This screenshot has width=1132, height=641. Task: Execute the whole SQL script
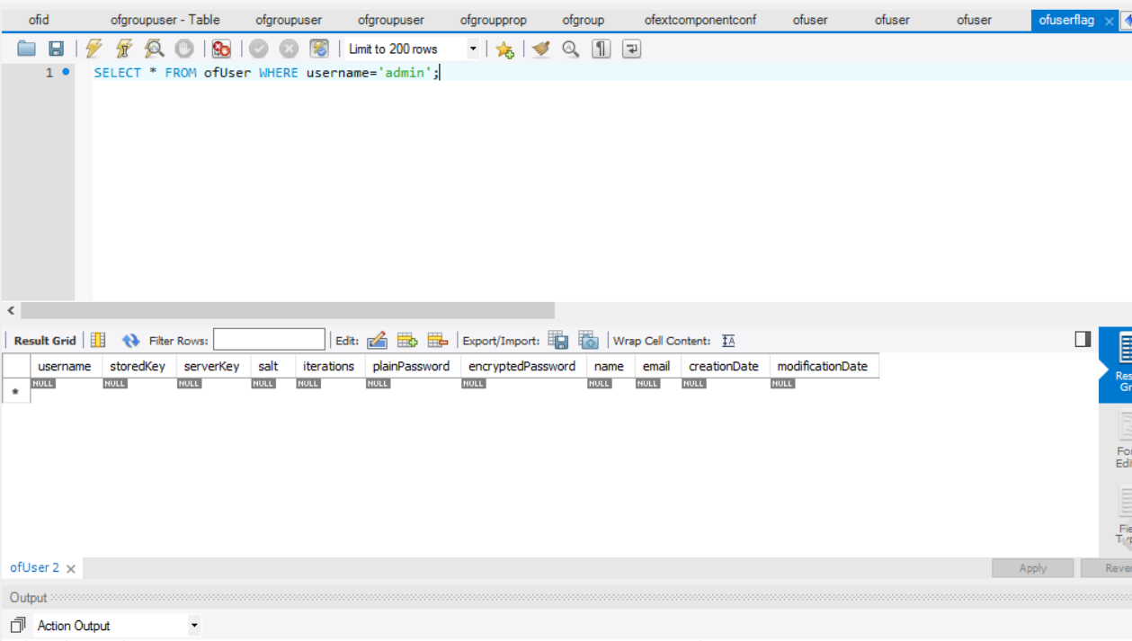[94, 49]
